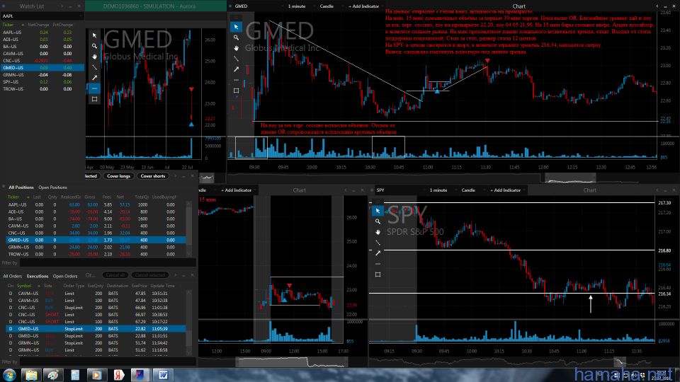Select trend line tool in GMED 1 minute chart
The height and width of the screenshot is (382, 680).
point(236,59)
